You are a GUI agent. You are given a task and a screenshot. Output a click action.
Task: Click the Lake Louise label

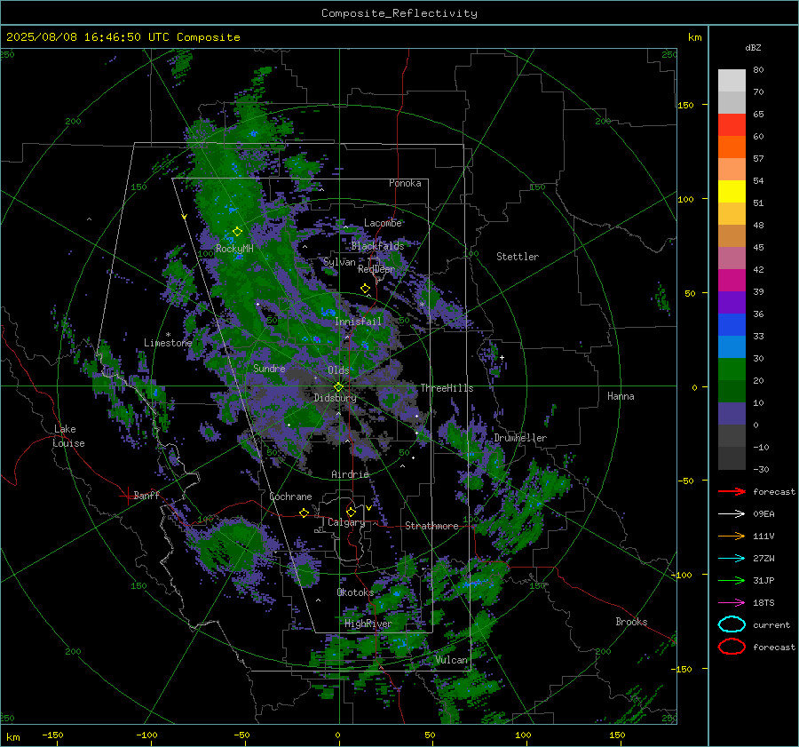click(68, 436)
